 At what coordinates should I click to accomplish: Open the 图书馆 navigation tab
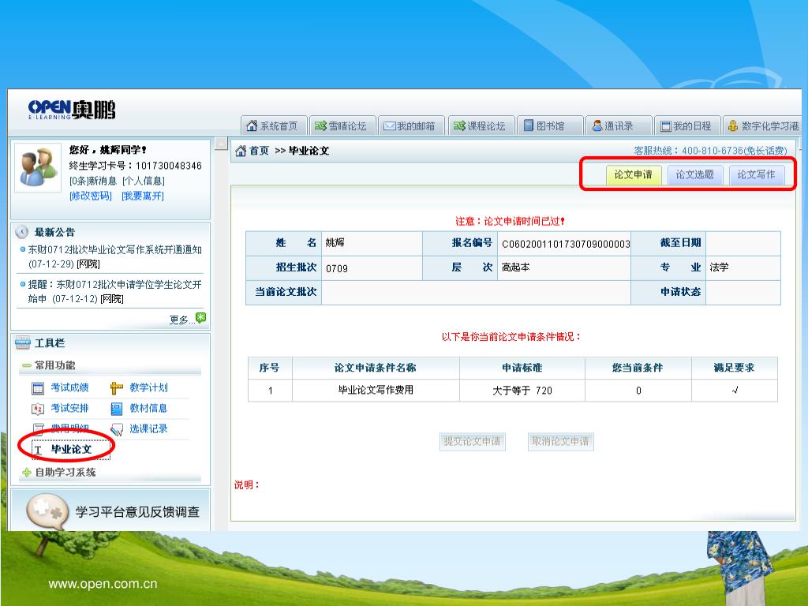(x=549, y=125)
